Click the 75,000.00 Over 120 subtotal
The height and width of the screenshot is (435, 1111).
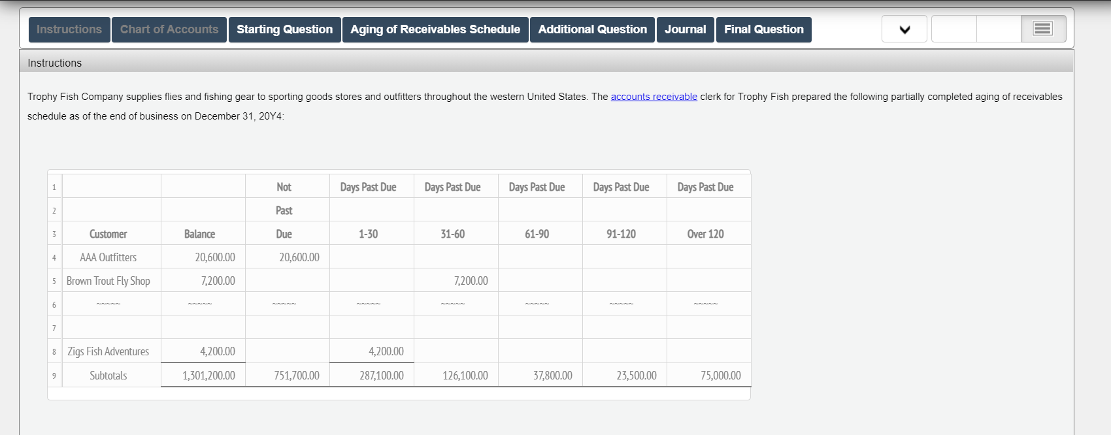tap(720, 376)
